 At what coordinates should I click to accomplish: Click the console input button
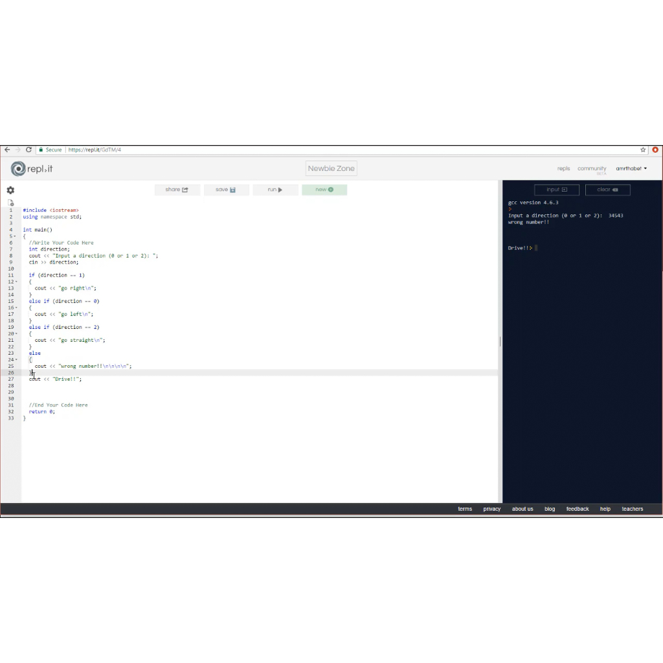click(x=556, y=190)
